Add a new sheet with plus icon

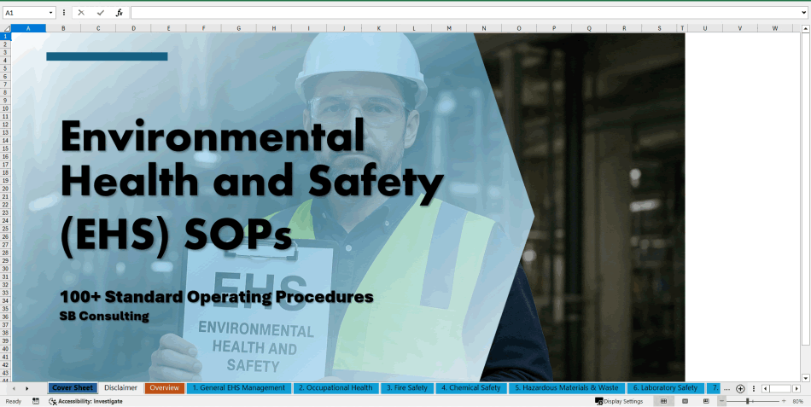(x=740, y=388)
